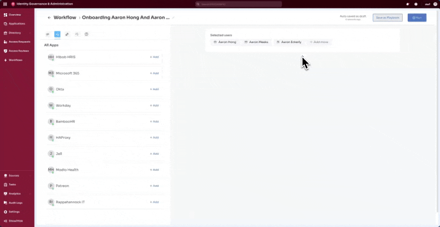Click the All Apps heading
Viewport: 440px width, 227px height.
point(51,45)
